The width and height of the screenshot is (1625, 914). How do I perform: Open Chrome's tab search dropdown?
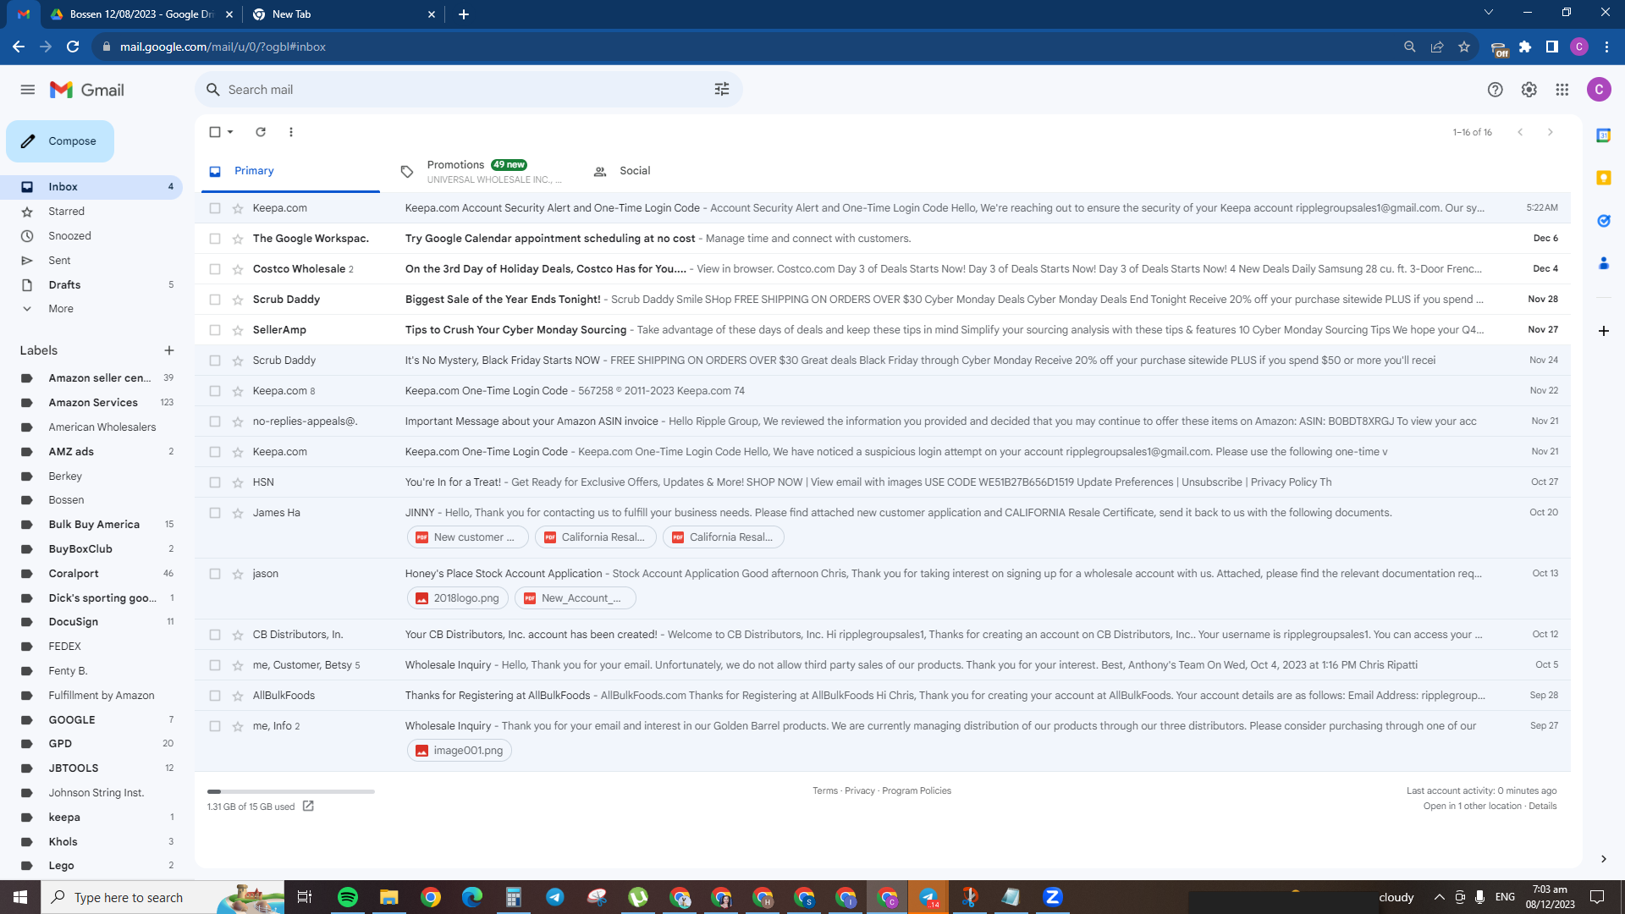click(x=1489, y=13)
